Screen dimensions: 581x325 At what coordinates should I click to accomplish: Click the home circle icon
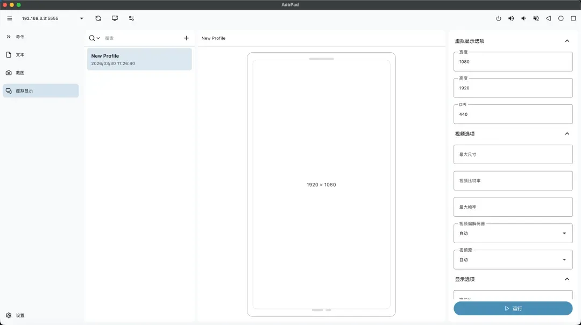click(561, 18)
